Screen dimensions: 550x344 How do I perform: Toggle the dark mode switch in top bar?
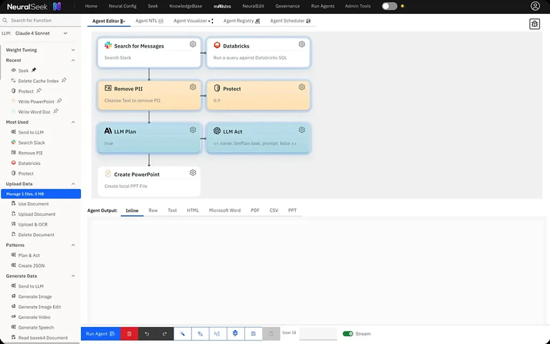[x=389, y=6]
